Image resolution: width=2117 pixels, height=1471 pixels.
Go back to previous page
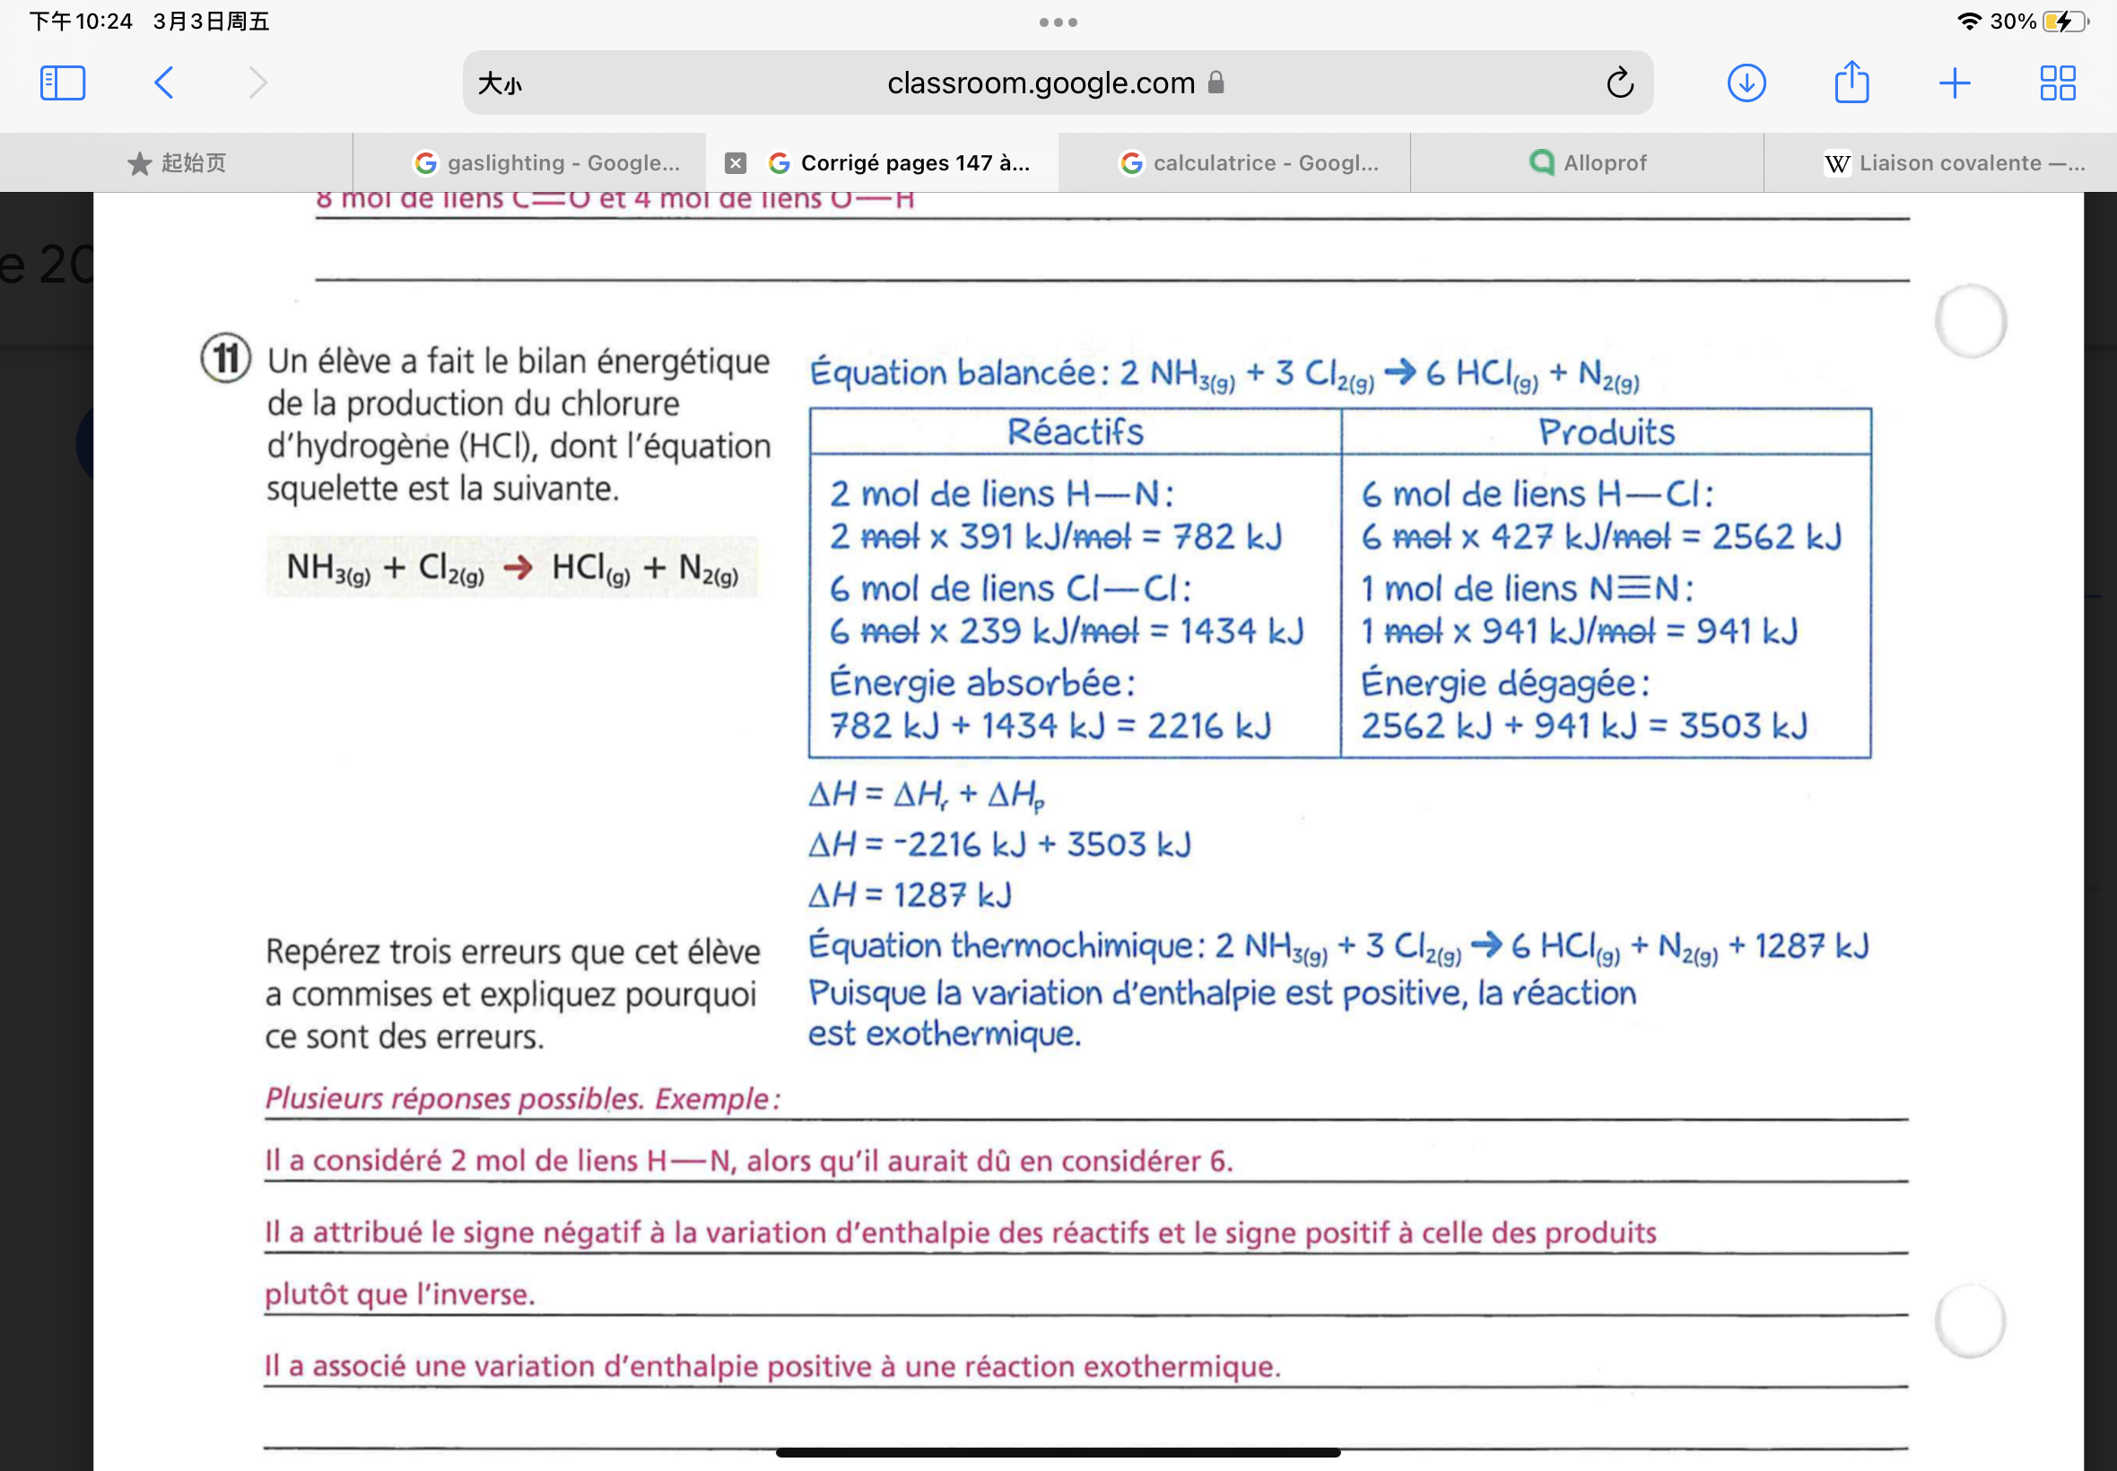163,83
